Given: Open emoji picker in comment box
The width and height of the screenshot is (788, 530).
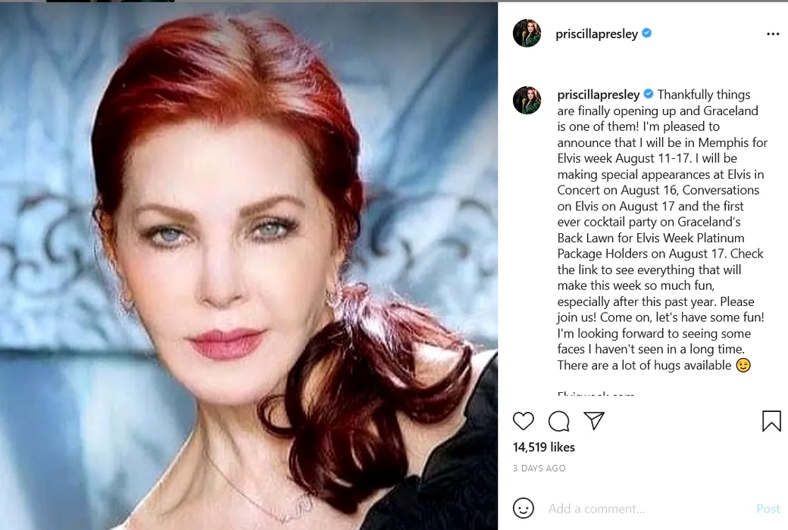Looking at the screenshot, I should [x=524, y=508].
